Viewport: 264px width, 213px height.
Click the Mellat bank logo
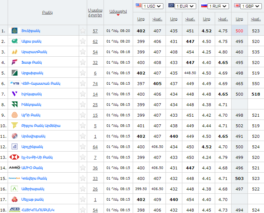coord(15,199)
